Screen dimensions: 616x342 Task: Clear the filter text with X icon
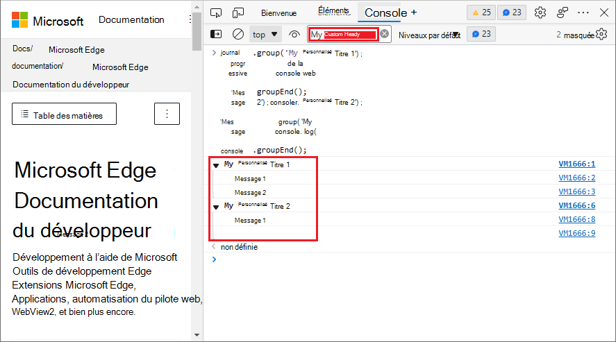385,34
